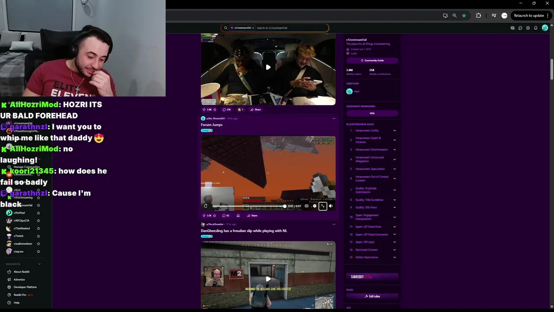Open Reddit notifications bell
This screenshot has height=312, width=554.
[x=536, y=28]
